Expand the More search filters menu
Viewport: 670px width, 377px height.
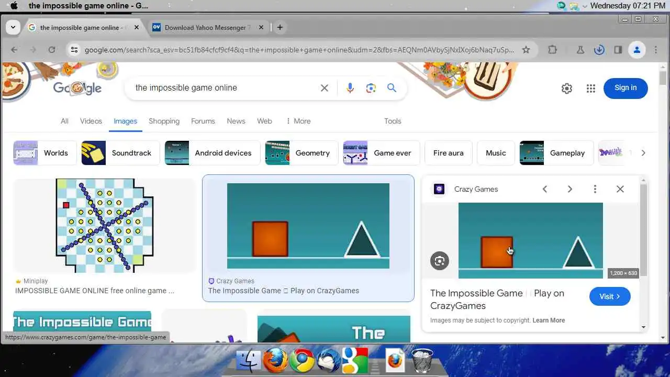point(298,121)
